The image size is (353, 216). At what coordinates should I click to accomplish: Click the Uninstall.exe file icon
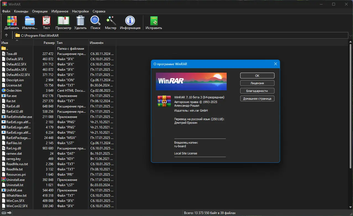point(4,180)
